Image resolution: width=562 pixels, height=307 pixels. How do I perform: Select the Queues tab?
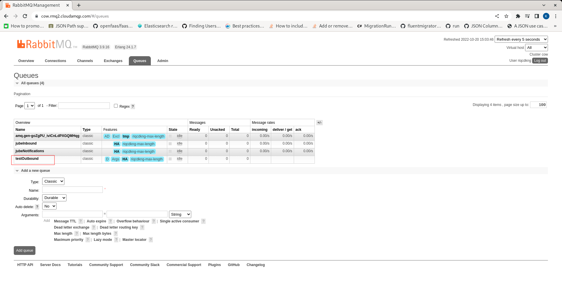pos(140,61)
